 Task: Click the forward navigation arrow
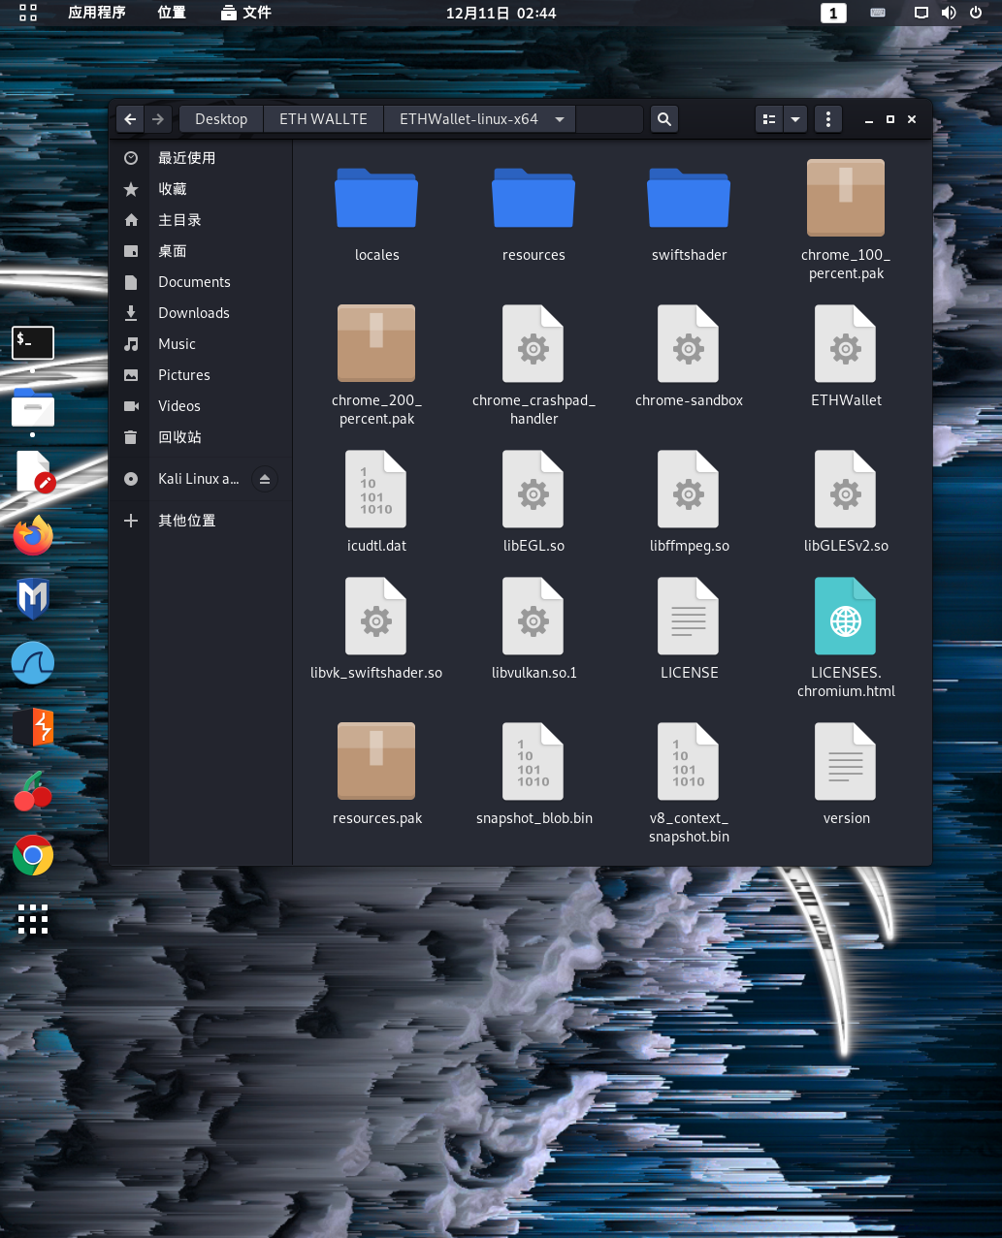(x=158, y=119)
